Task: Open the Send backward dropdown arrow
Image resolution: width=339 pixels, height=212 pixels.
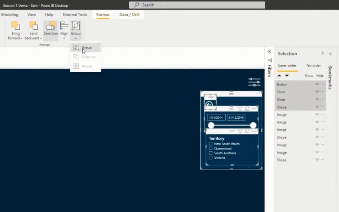Action: click(41, 39)
